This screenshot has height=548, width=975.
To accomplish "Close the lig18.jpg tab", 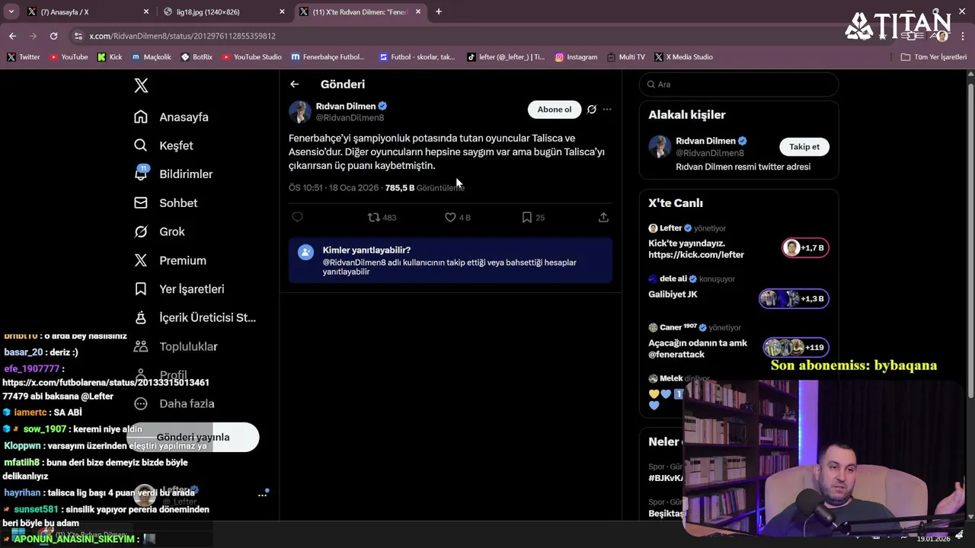I will pos(282,11).
